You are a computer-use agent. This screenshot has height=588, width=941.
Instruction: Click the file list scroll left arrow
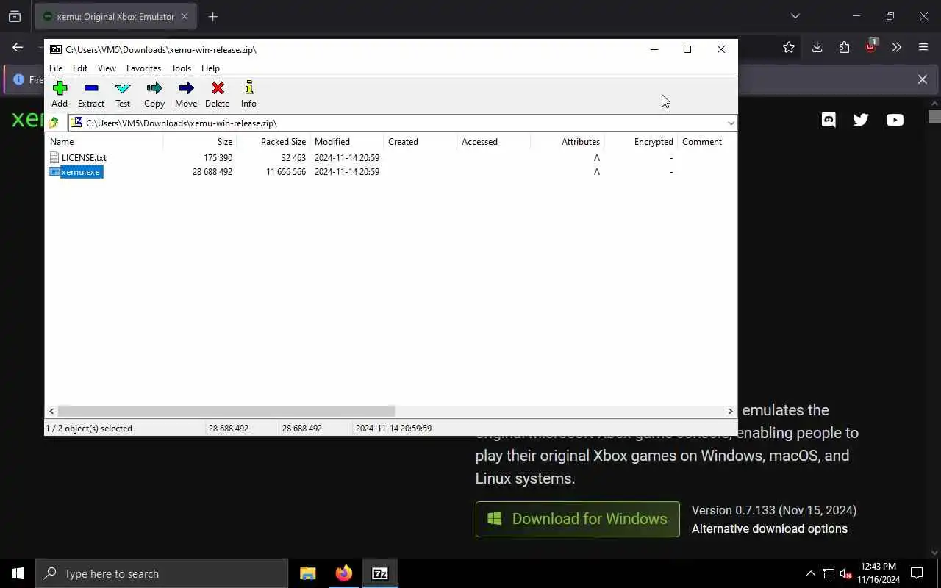51,411
